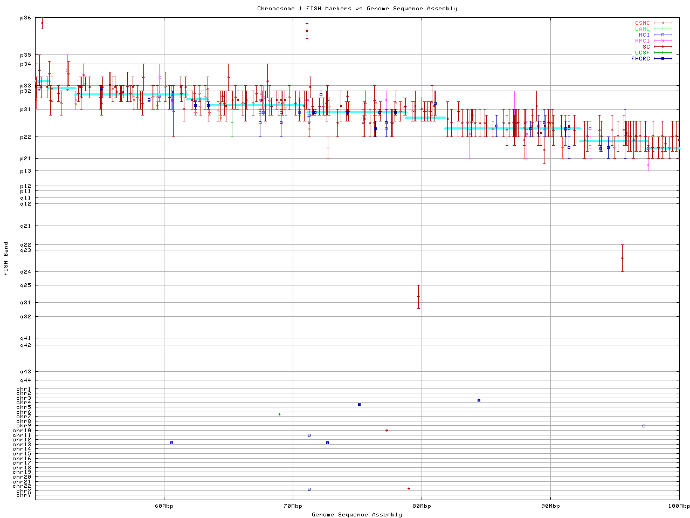Click the red diamond on the chr10 row
The height and width of the screenshot is (518, 690).
[x=387, y=430]
